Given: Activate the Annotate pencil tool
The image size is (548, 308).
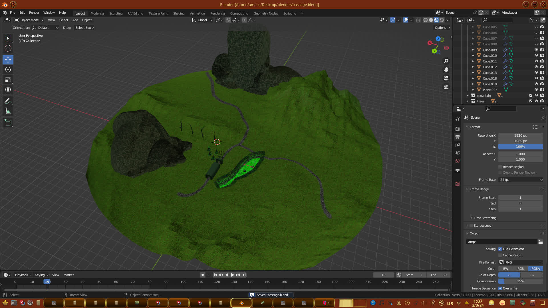Looking at the screenshot, I should (x=8, y=101).
